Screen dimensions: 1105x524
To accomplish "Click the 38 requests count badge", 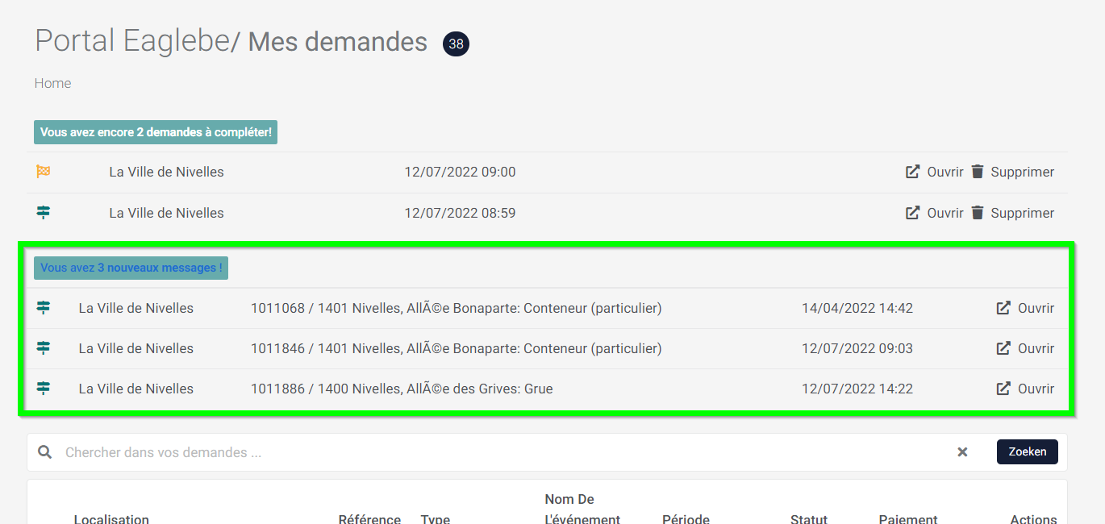I will 456,44.
